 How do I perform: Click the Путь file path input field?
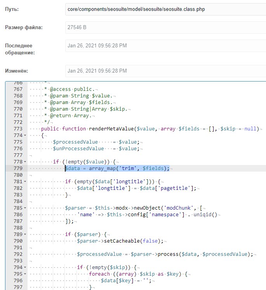click(165, 9)
